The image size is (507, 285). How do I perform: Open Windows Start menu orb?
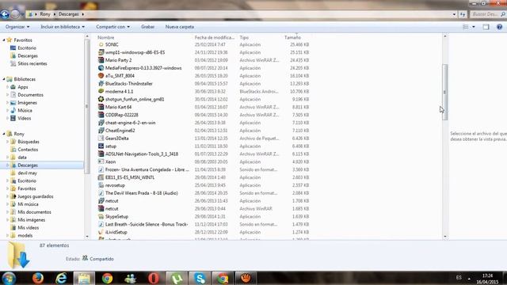pos(9,278)
